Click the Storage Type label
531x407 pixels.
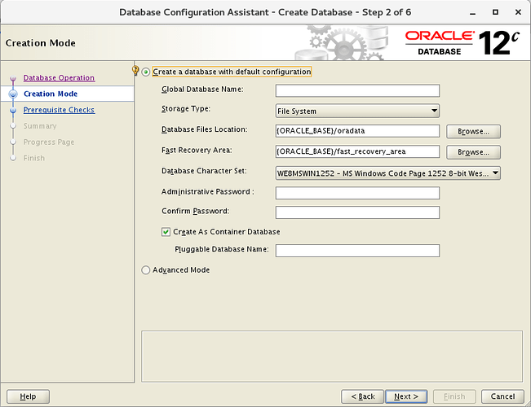click(x=186, y=109)
